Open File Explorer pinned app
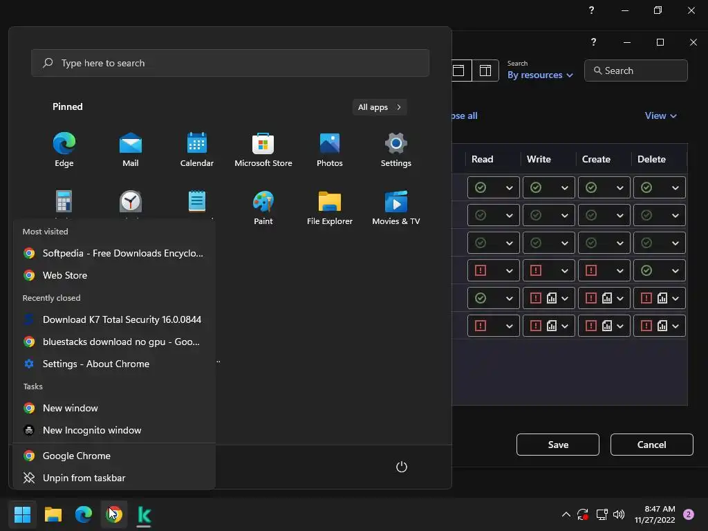Screen dimensions: 708x531 [330, 208]
